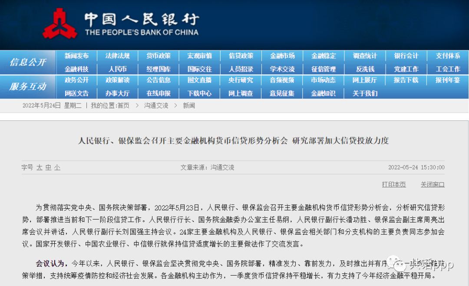Open the 调查统计 section
The image size is (469, 286).
365,56
